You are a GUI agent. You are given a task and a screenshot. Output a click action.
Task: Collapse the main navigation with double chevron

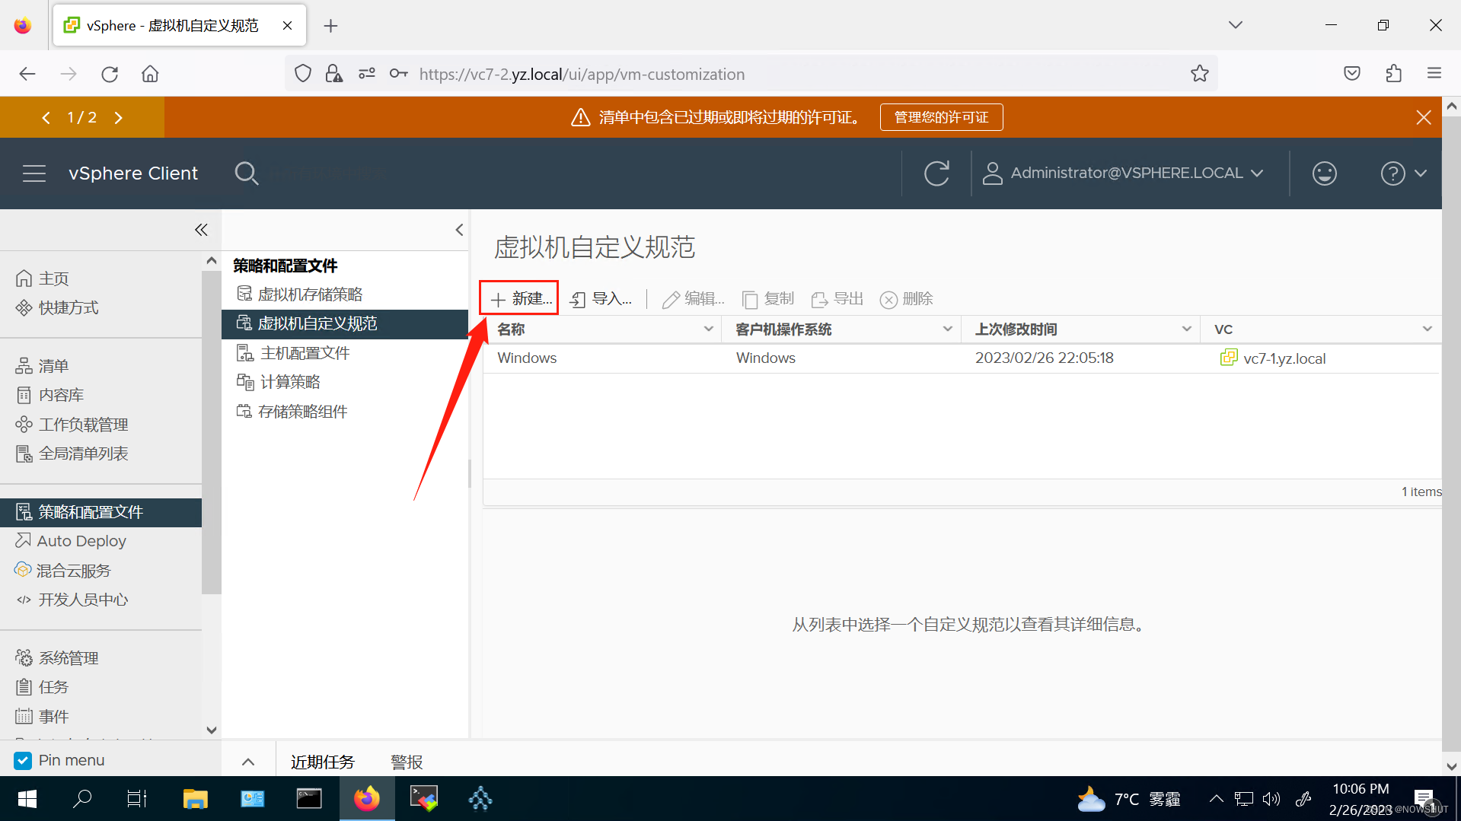201,230
